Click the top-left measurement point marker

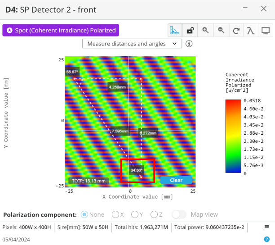point(75,79)
